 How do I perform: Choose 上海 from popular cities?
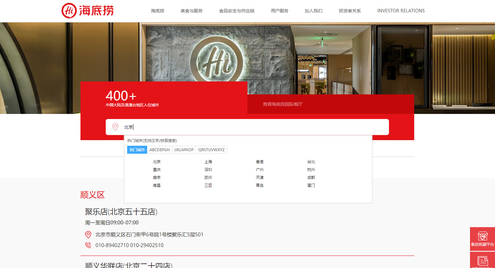pos(208,162)
